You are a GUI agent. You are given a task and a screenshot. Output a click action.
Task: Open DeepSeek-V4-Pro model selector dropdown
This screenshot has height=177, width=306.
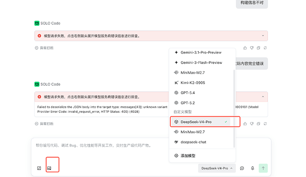217,168
